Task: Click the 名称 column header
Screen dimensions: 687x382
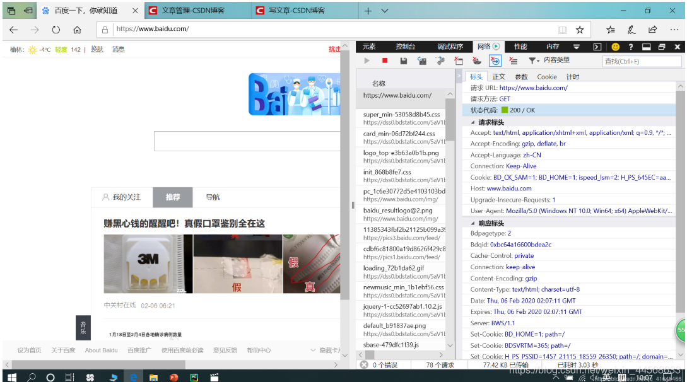Action: click(379, 83)
